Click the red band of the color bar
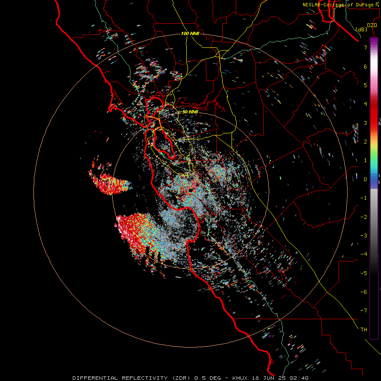The height and width of the screenshot is (381, 381). (x=374, y=114)
